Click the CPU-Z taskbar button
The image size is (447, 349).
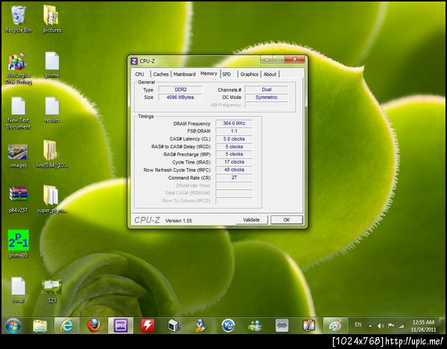coord(119,325)
